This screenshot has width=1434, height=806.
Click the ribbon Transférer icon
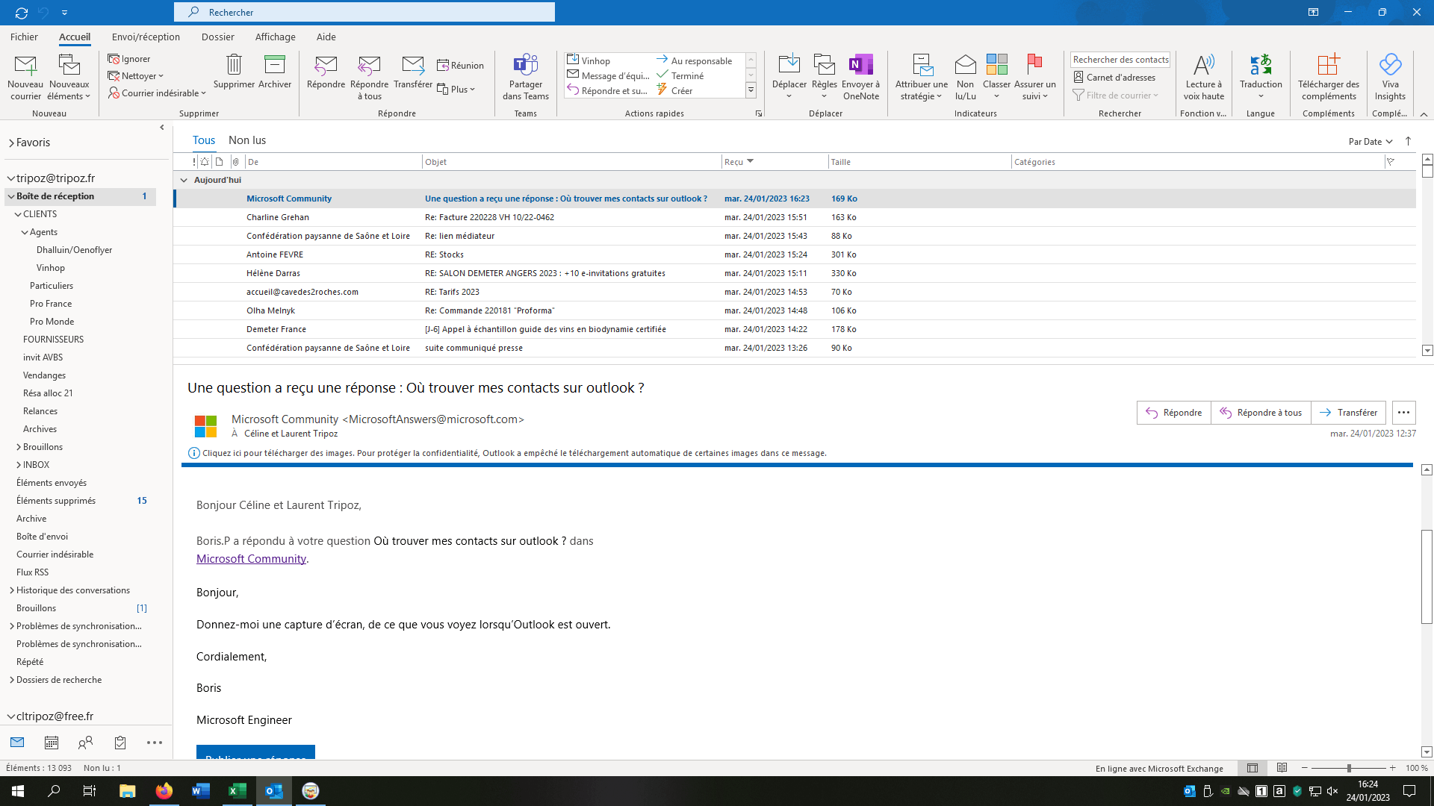point(413,66)
